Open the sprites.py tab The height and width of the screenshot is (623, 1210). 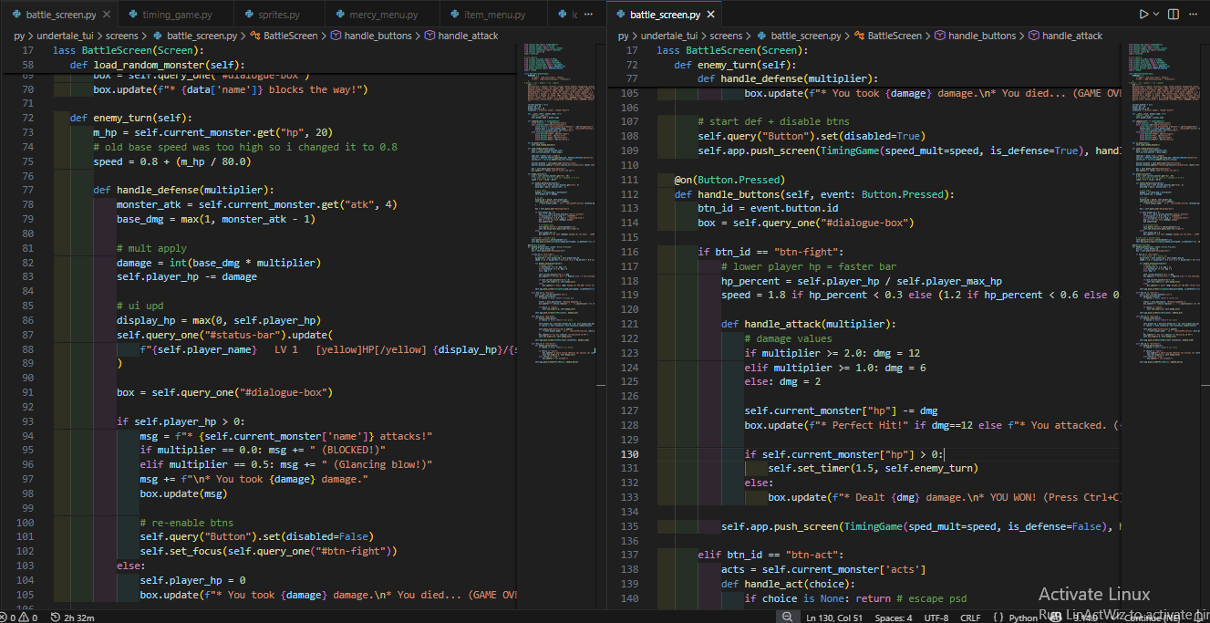(x=279, y=15)
